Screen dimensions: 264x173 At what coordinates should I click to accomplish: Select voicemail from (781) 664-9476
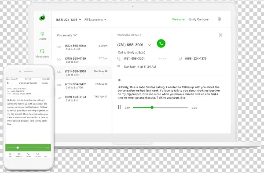[82, 86]
